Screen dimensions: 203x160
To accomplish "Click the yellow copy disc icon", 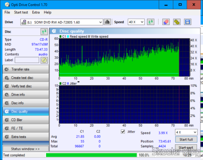I will pos(177,22).
